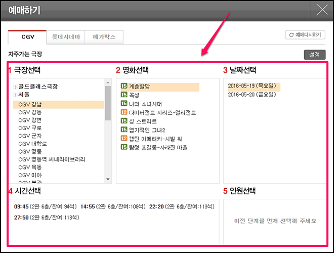The width and height of the screenshot is (334, 253).
Task: Click the 15 rating icon beside 곡성
Action: tap(124, 95)
